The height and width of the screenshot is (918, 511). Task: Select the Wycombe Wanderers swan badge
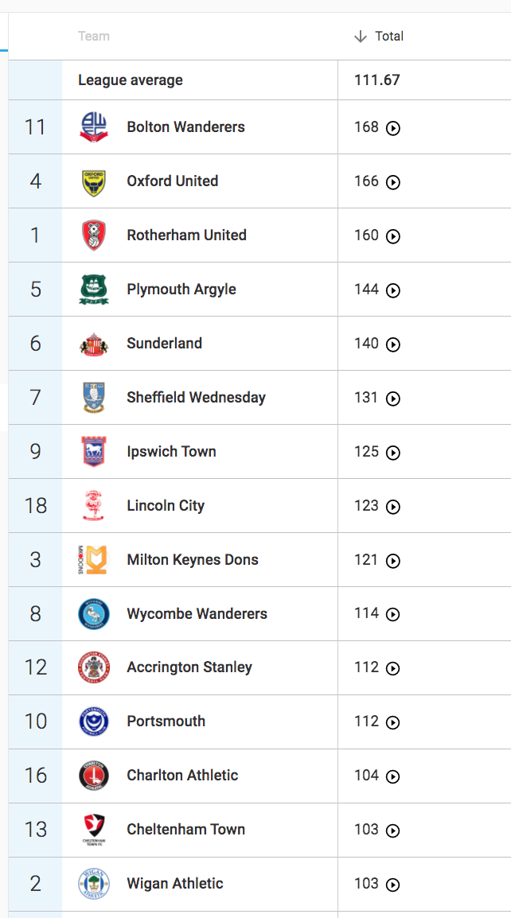(94, 613)
